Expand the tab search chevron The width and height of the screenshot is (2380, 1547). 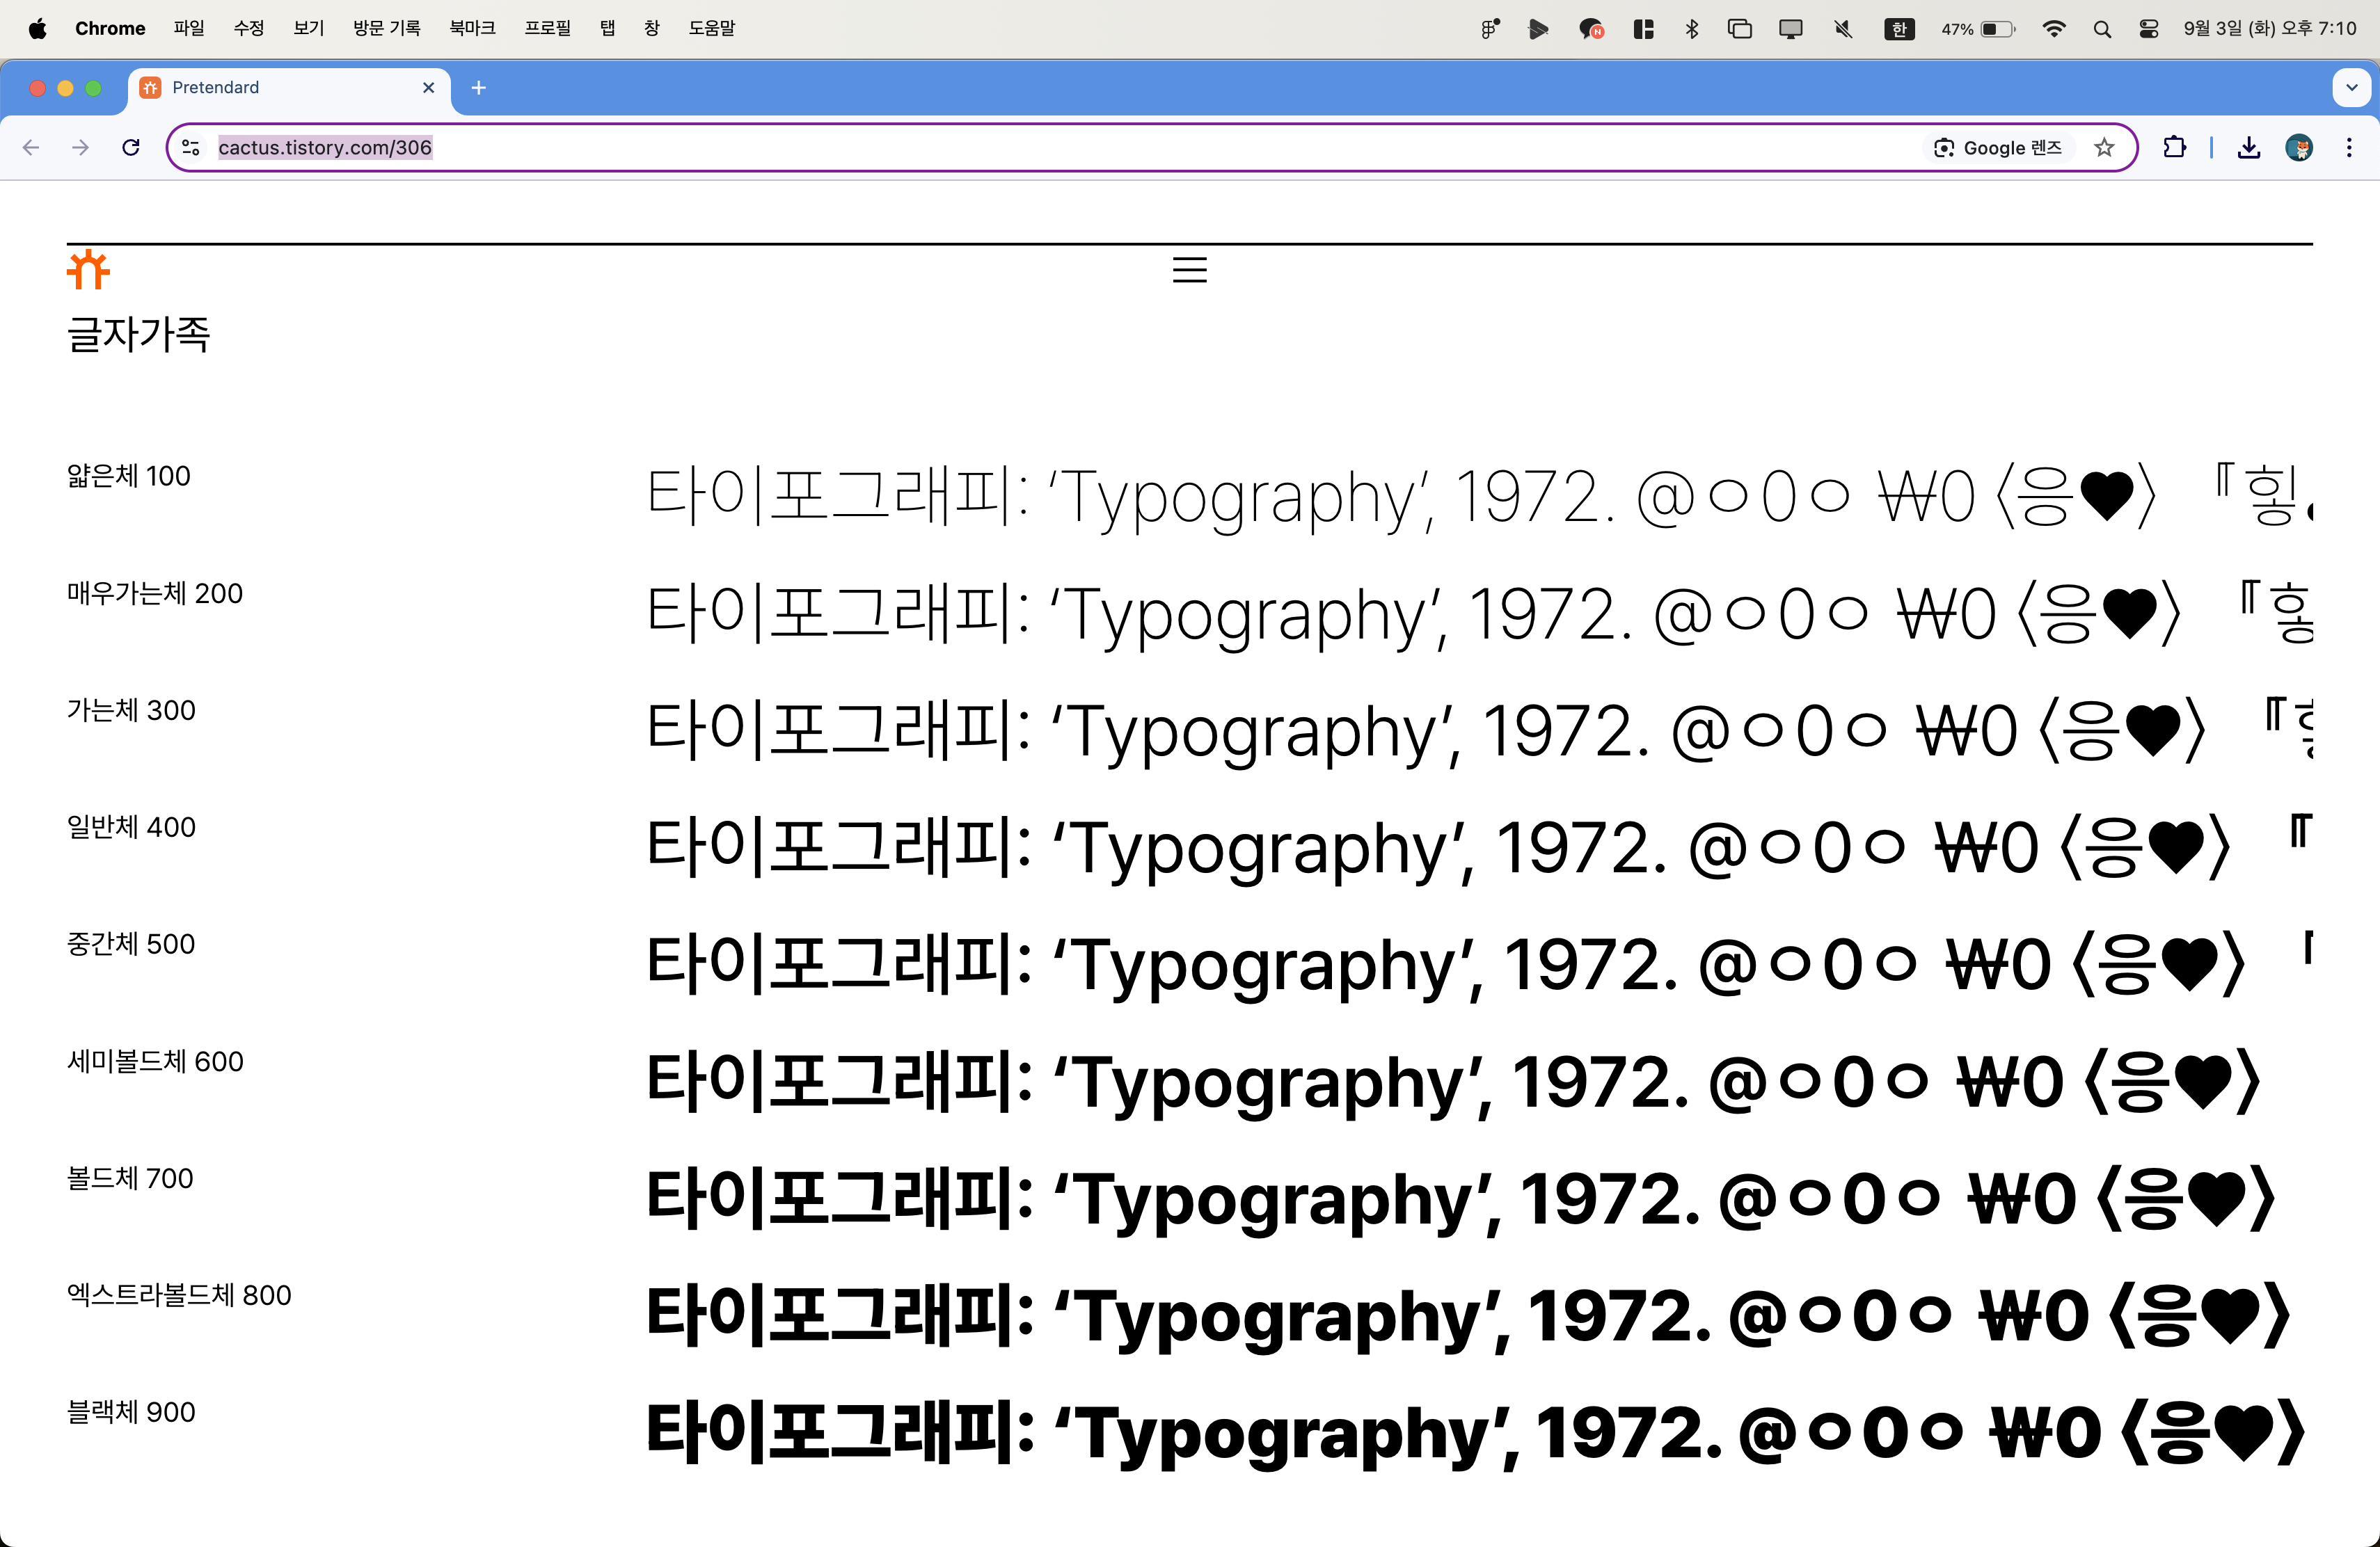click(2352, 88)
